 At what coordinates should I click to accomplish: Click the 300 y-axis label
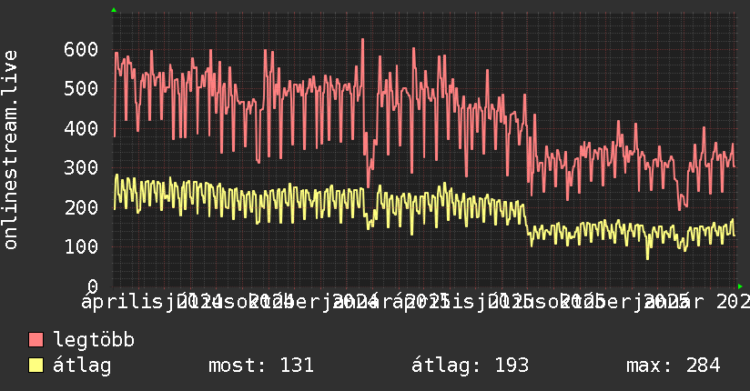(x=81, y=168)
